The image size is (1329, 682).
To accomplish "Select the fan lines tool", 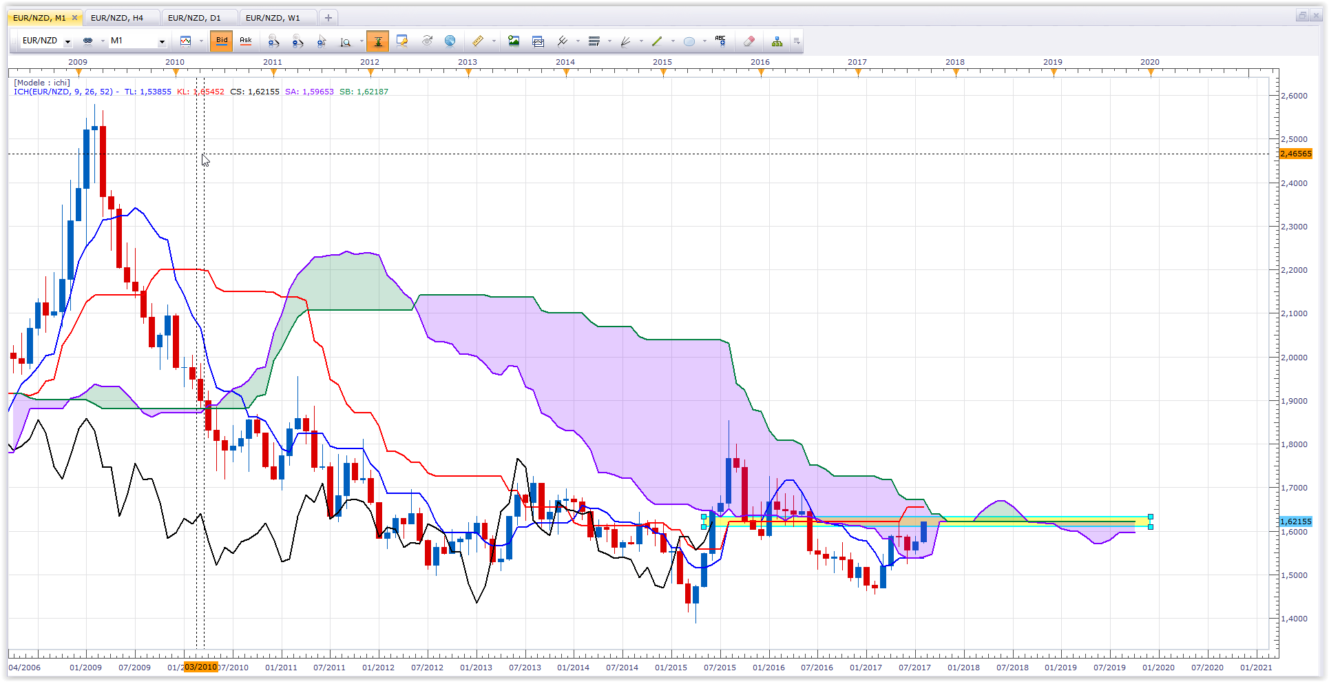I will (x=626, y=41).
